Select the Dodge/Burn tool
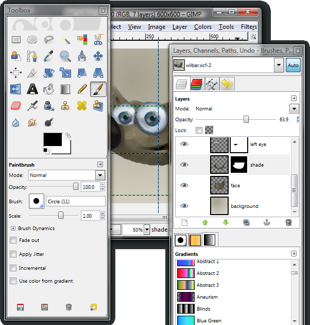310x325 pixels. pos(48,122)
